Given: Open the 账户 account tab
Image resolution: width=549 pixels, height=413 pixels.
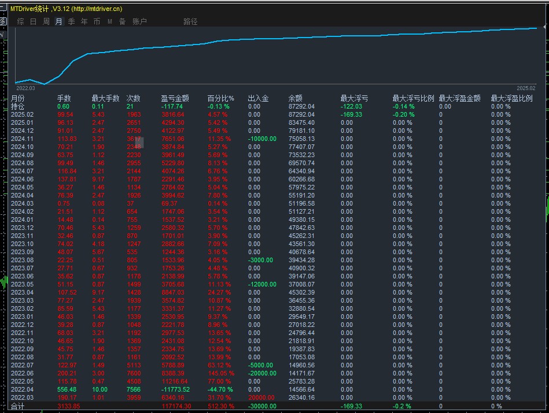Looking at the screenshot, I should tap(139, 22).
